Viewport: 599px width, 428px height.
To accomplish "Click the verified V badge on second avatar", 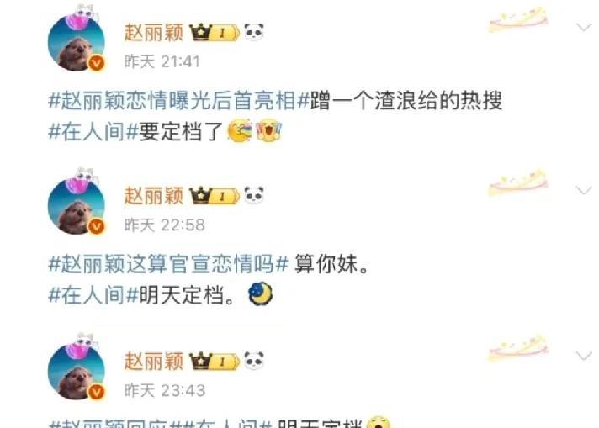I will point(97,226).
